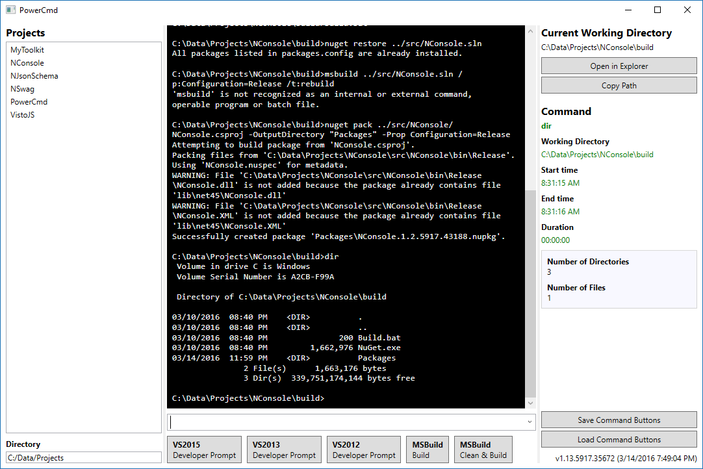Click the Duration value 00:00:00
Viewport: 703px width, 469px height.
point(556,240)
